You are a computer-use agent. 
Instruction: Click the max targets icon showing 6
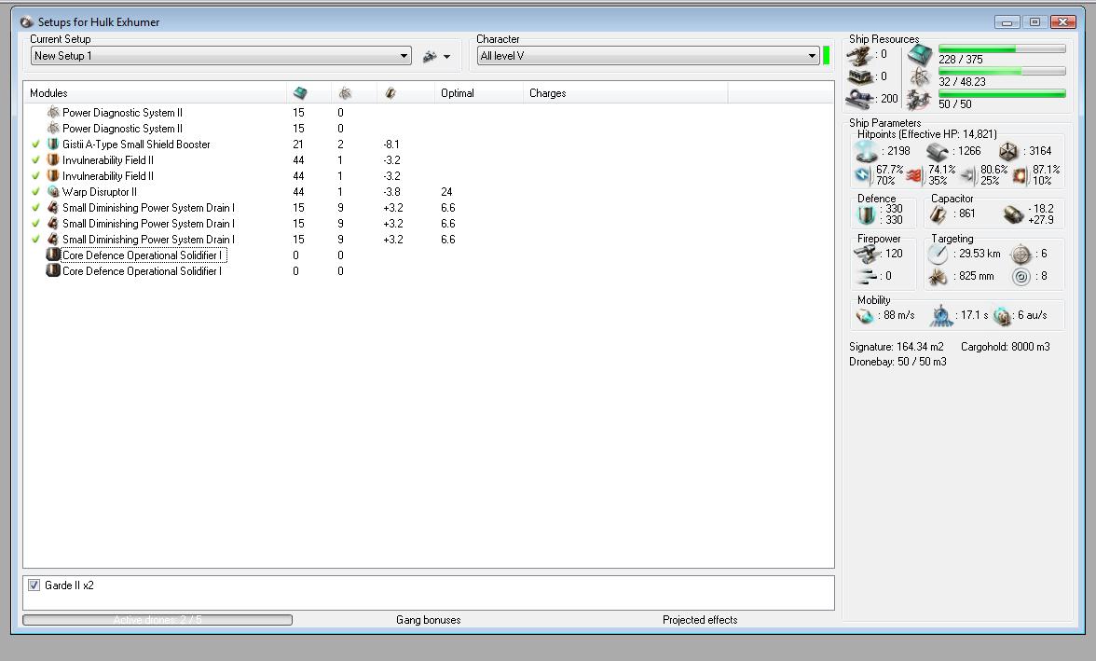pyautogui.click(x=1021, y=254)
